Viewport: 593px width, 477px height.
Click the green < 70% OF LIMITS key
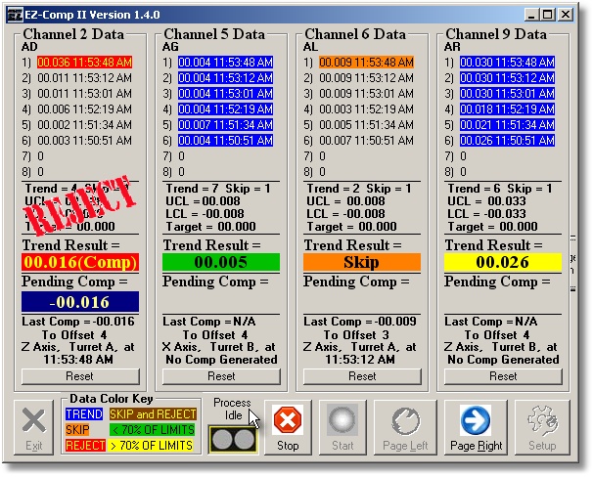tap(153, 430)
